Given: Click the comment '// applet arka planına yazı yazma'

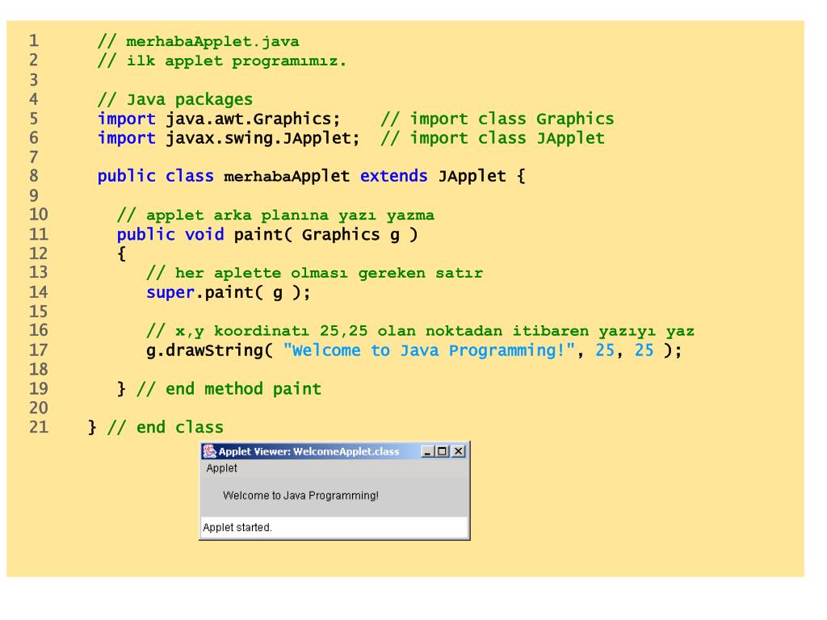Looking at the screenshot, I should pyautogui.click(x=275, y=215).
